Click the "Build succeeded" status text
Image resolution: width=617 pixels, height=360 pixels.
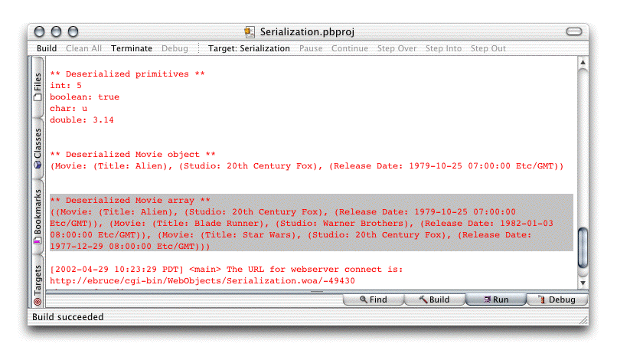(67, 317)
